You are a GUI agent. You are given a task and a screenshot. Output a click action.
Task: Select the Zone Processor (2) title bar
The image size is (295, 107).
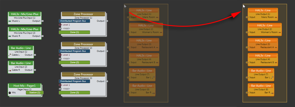pos(83,44)
